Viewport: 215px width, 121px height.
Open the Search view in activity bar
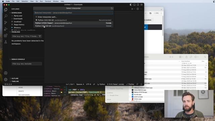tap(6, 16)
